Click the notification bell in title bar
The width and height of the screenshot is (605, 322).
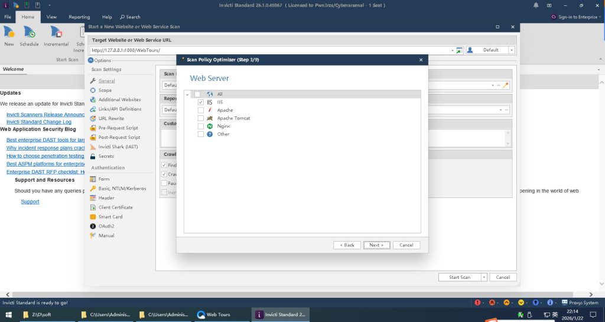(x=536, y=5)
